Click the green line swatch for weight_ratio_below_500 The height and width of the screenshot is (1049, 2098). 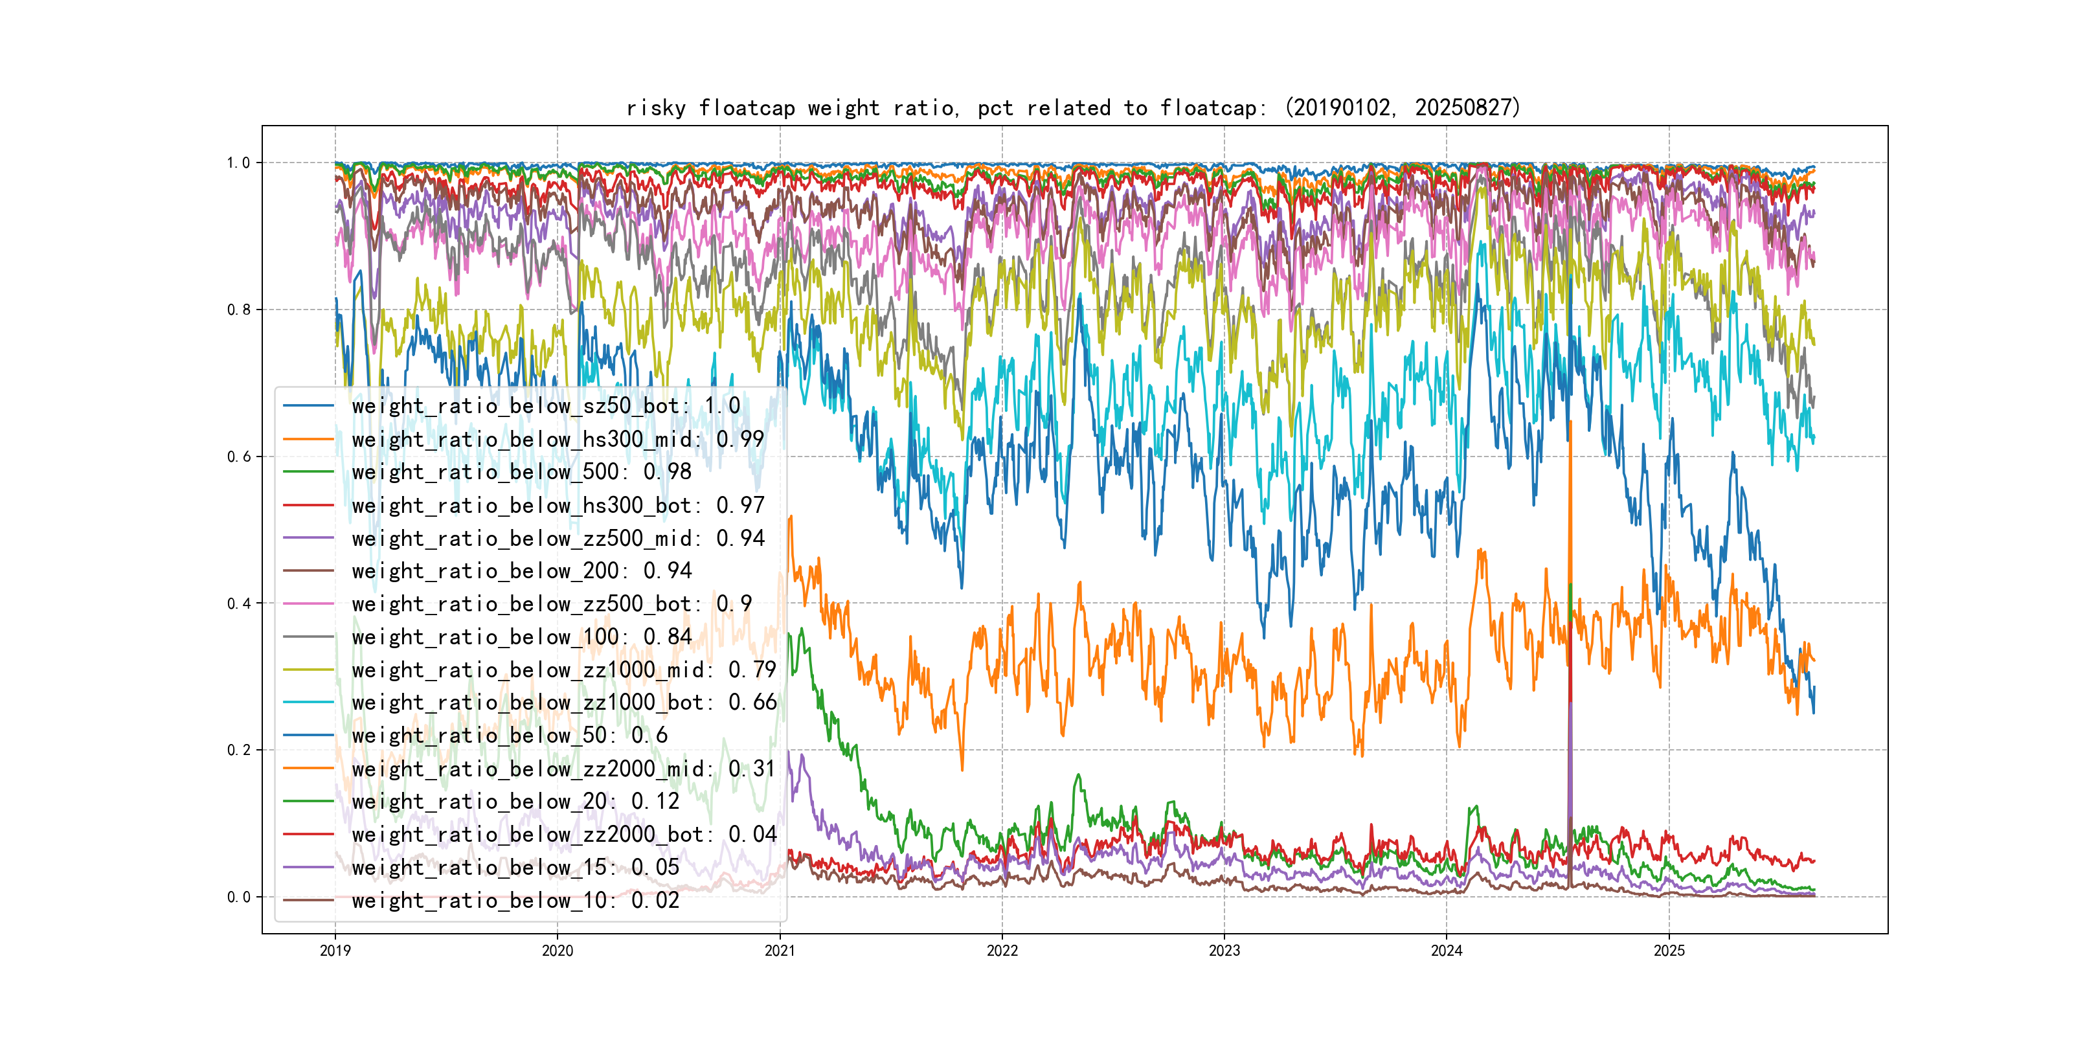click(x=308, y=471)
